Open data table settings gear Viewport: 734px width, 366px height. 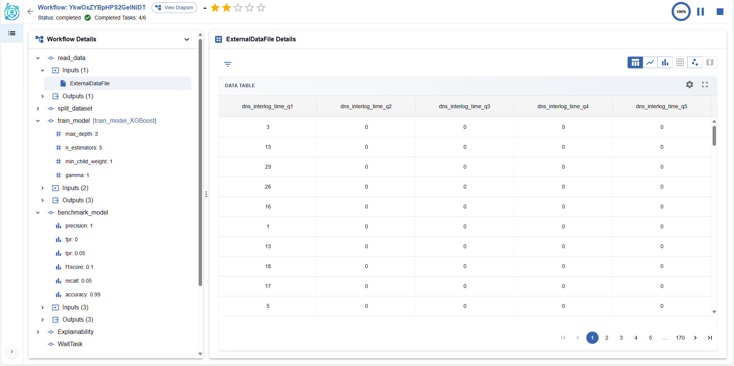point(689,85)
